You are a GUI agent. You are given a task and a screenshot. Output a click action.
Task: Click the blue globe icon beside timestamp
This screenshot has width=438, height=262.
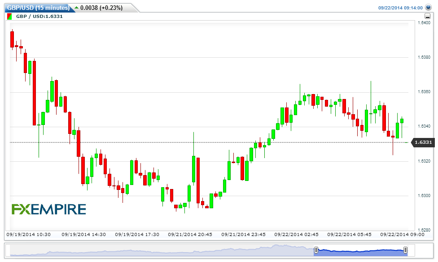pos(428,7)
